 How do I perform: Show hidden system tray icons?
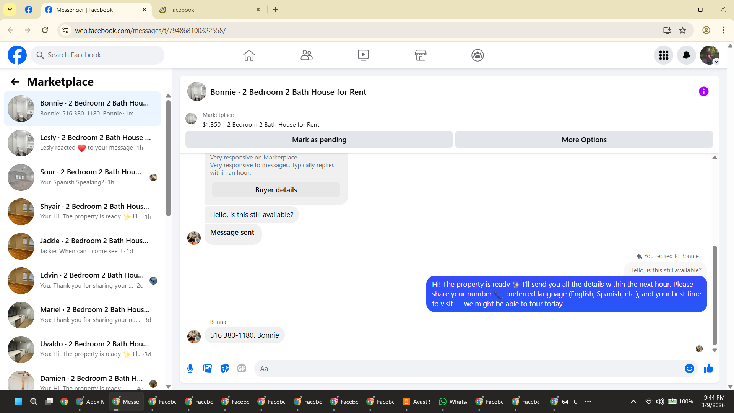coord(633,402)
